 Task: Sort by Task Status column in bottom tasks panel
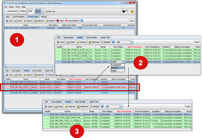click(x=107, y=112)
